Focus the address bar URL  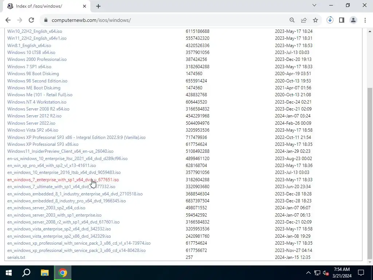coord(91,20)
